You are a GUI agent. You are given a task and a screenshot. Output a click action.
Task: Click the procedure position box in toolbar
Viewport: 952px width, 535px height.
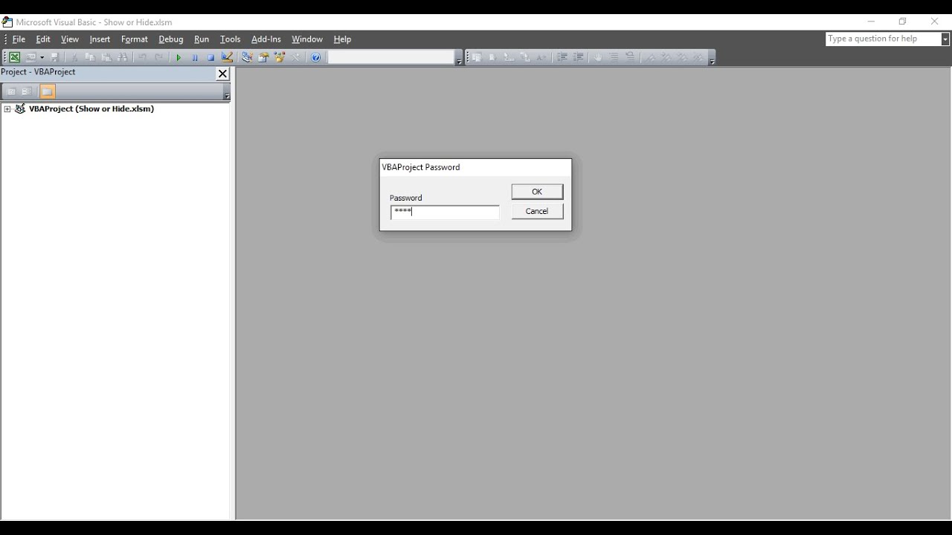pyautogui.click(x=391, y=57)
